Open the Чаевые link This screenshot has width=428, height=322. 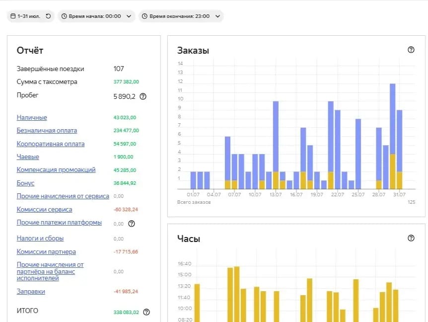pos(28,157)
